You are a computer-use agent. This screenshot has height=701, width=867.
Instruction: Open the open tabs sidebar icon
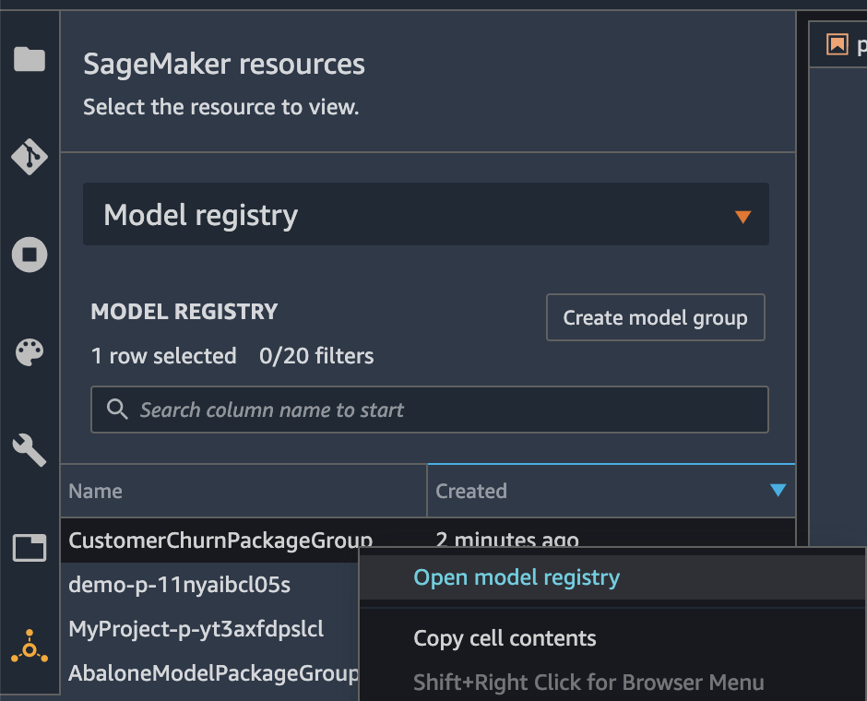[x=30, y=548]
